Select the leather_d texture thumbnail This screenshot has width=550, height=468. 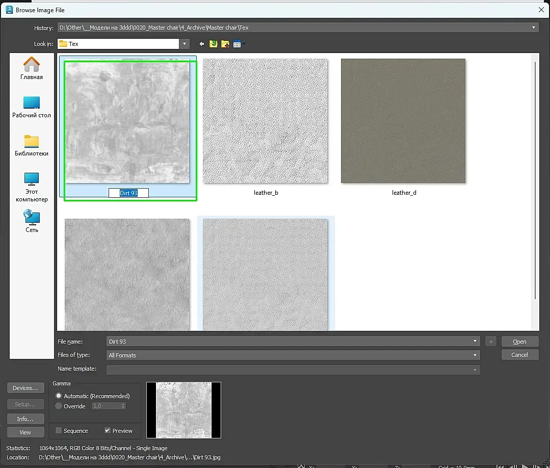click(403, 121)
